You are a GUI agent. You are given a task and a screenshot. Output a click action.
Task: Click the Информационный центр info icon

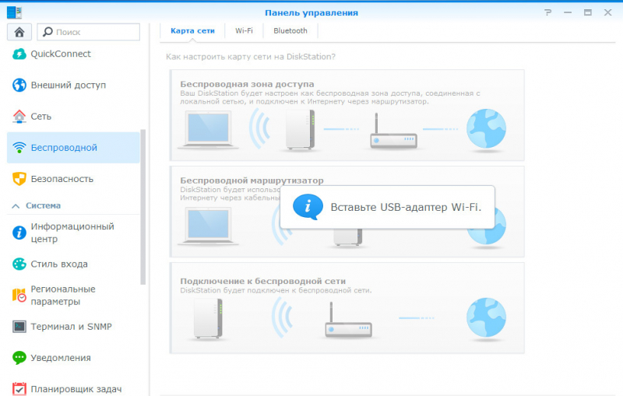(19, 233)
